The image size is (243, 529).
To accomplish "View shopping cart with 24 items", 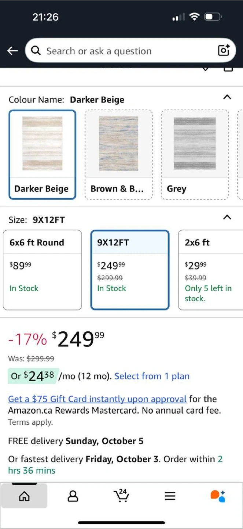I will pyautogui.click(x=121, y=496).
